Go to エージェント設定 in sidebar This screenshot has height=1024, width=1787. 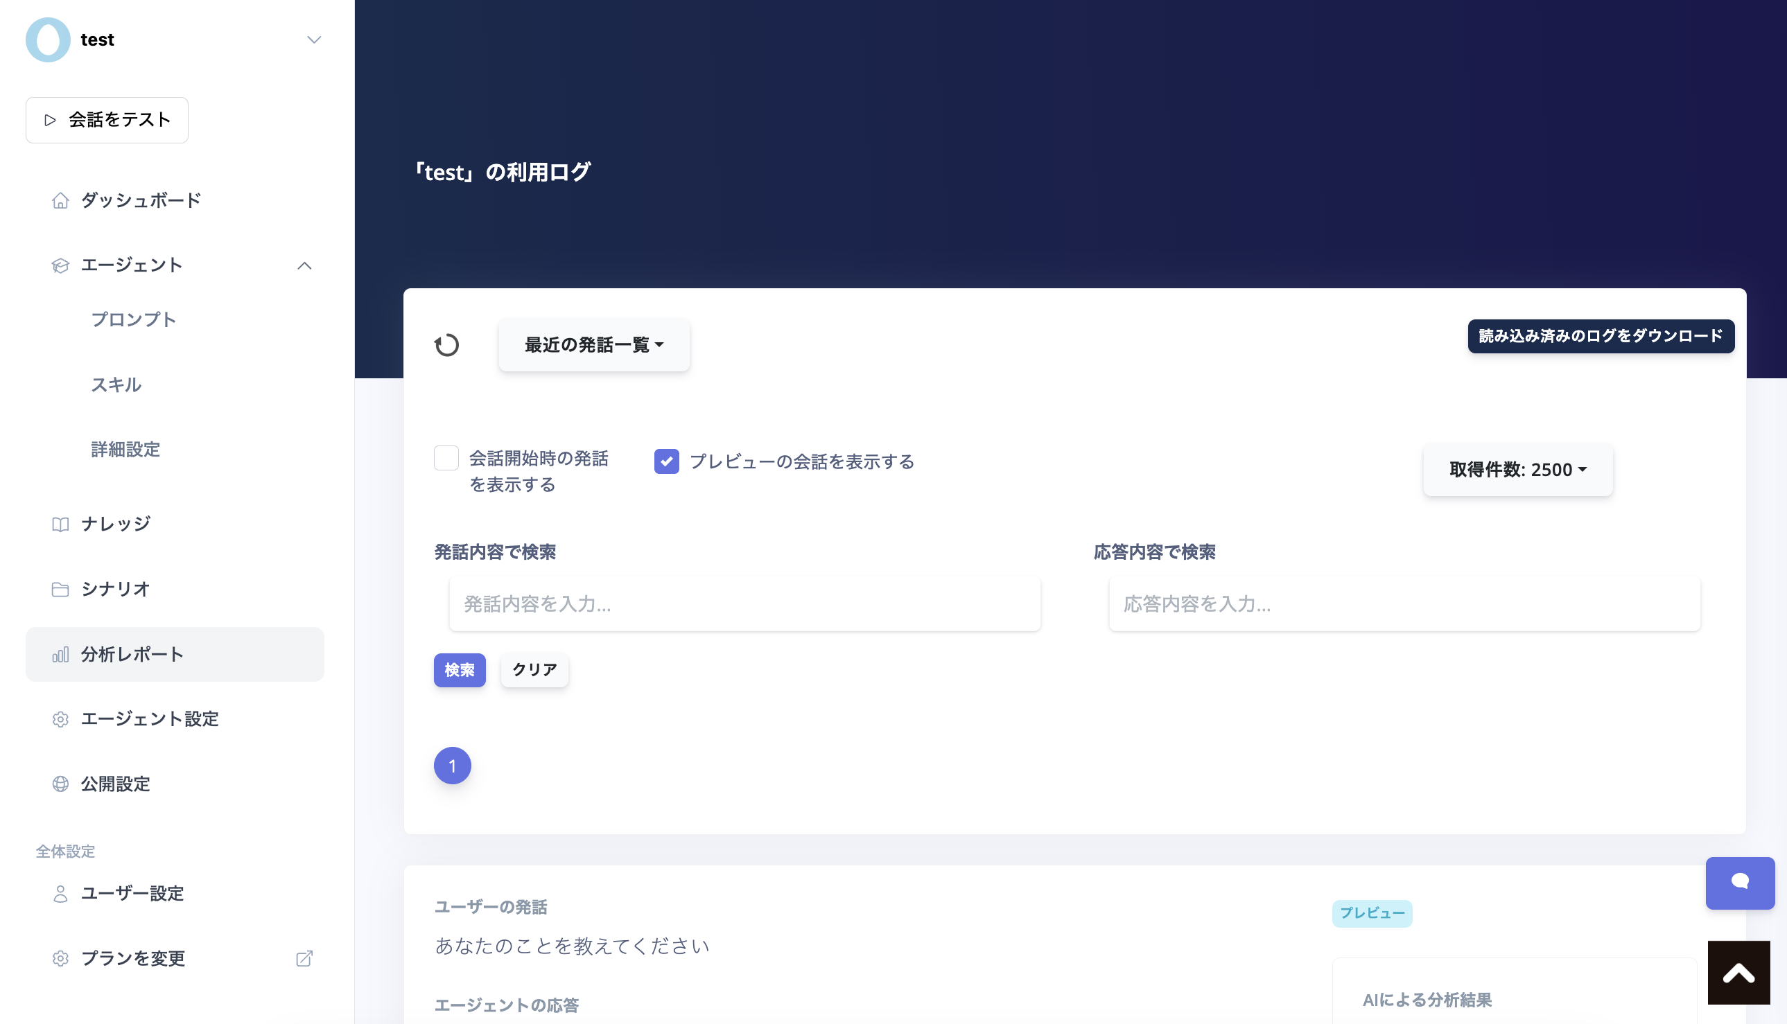coord(149,718)
